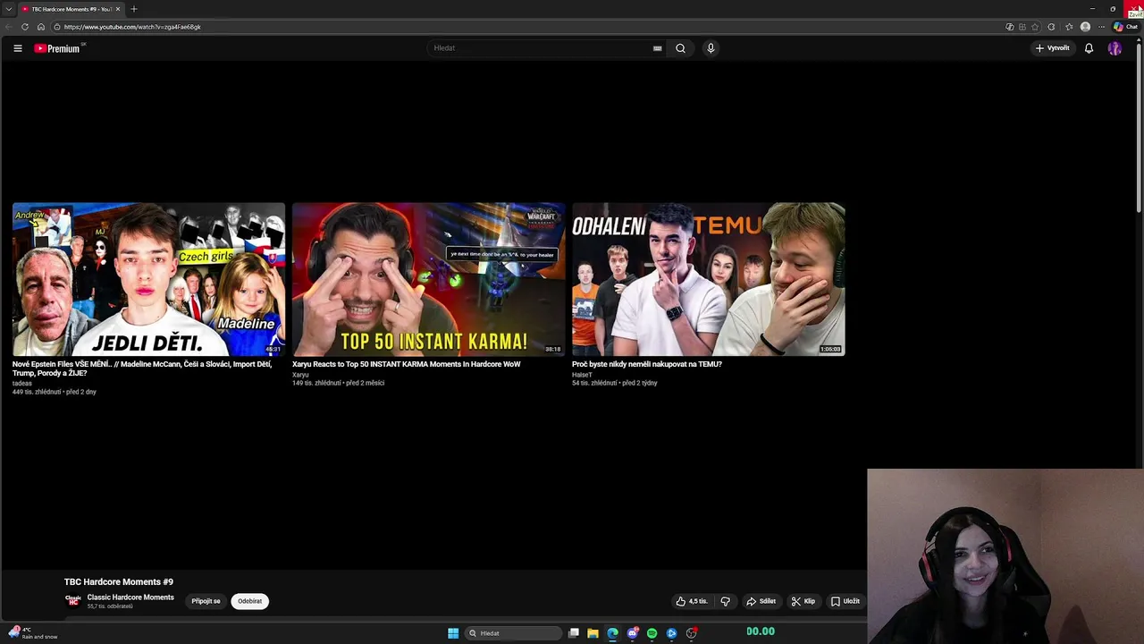
Task: Open the Nové Epstein Files video title
Action: click(x=142, y=369)
